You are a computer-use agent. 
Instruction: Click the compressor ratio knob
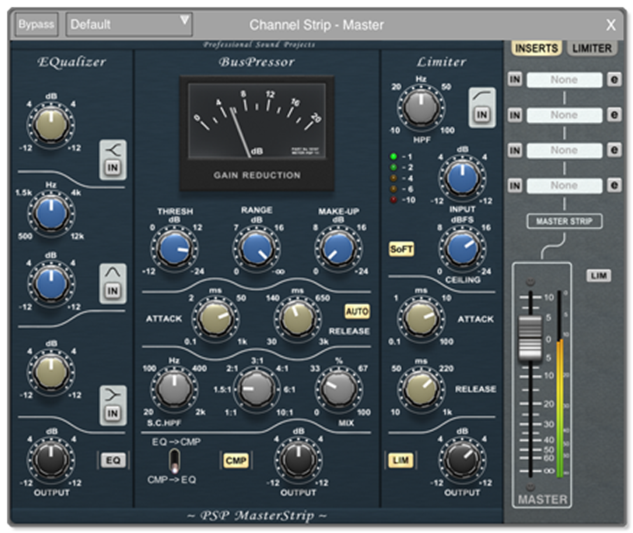tap(256, 389)
